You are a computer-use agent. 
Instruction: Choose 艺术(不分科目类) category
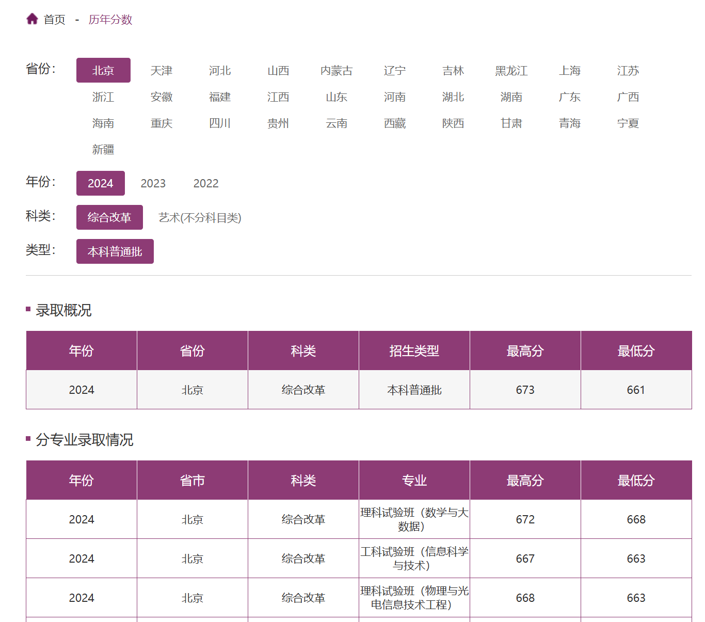point(200,218)
